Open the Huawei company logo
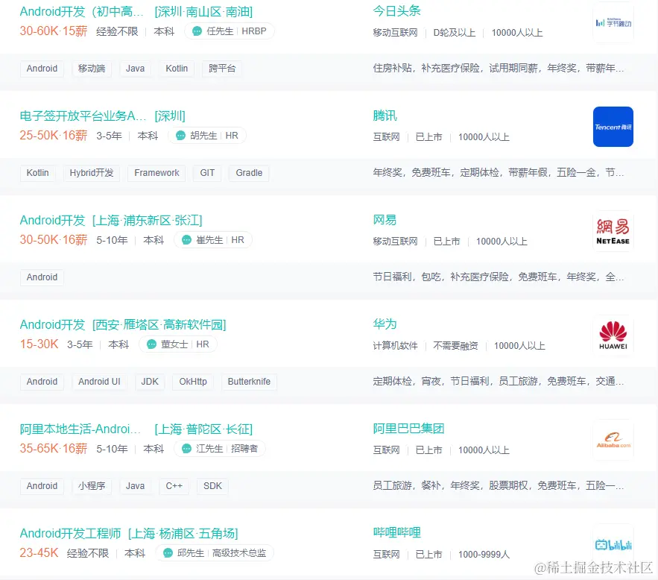Viewport: 658px width, 580px height. 613,335
